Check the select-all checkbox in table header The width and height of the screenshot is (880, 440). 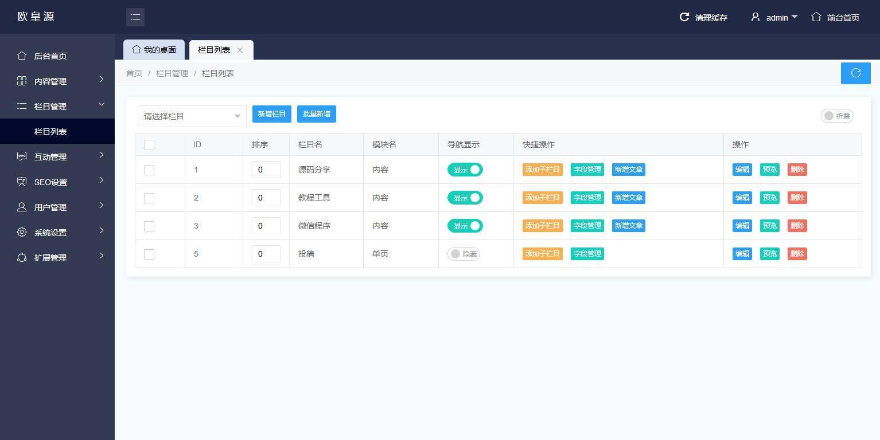149,145
